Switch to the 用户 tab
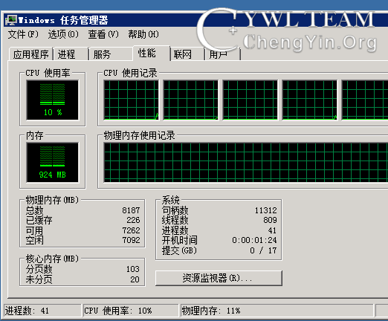The width and height of the screenshot is (388, 321). click(x=222, y=54)
